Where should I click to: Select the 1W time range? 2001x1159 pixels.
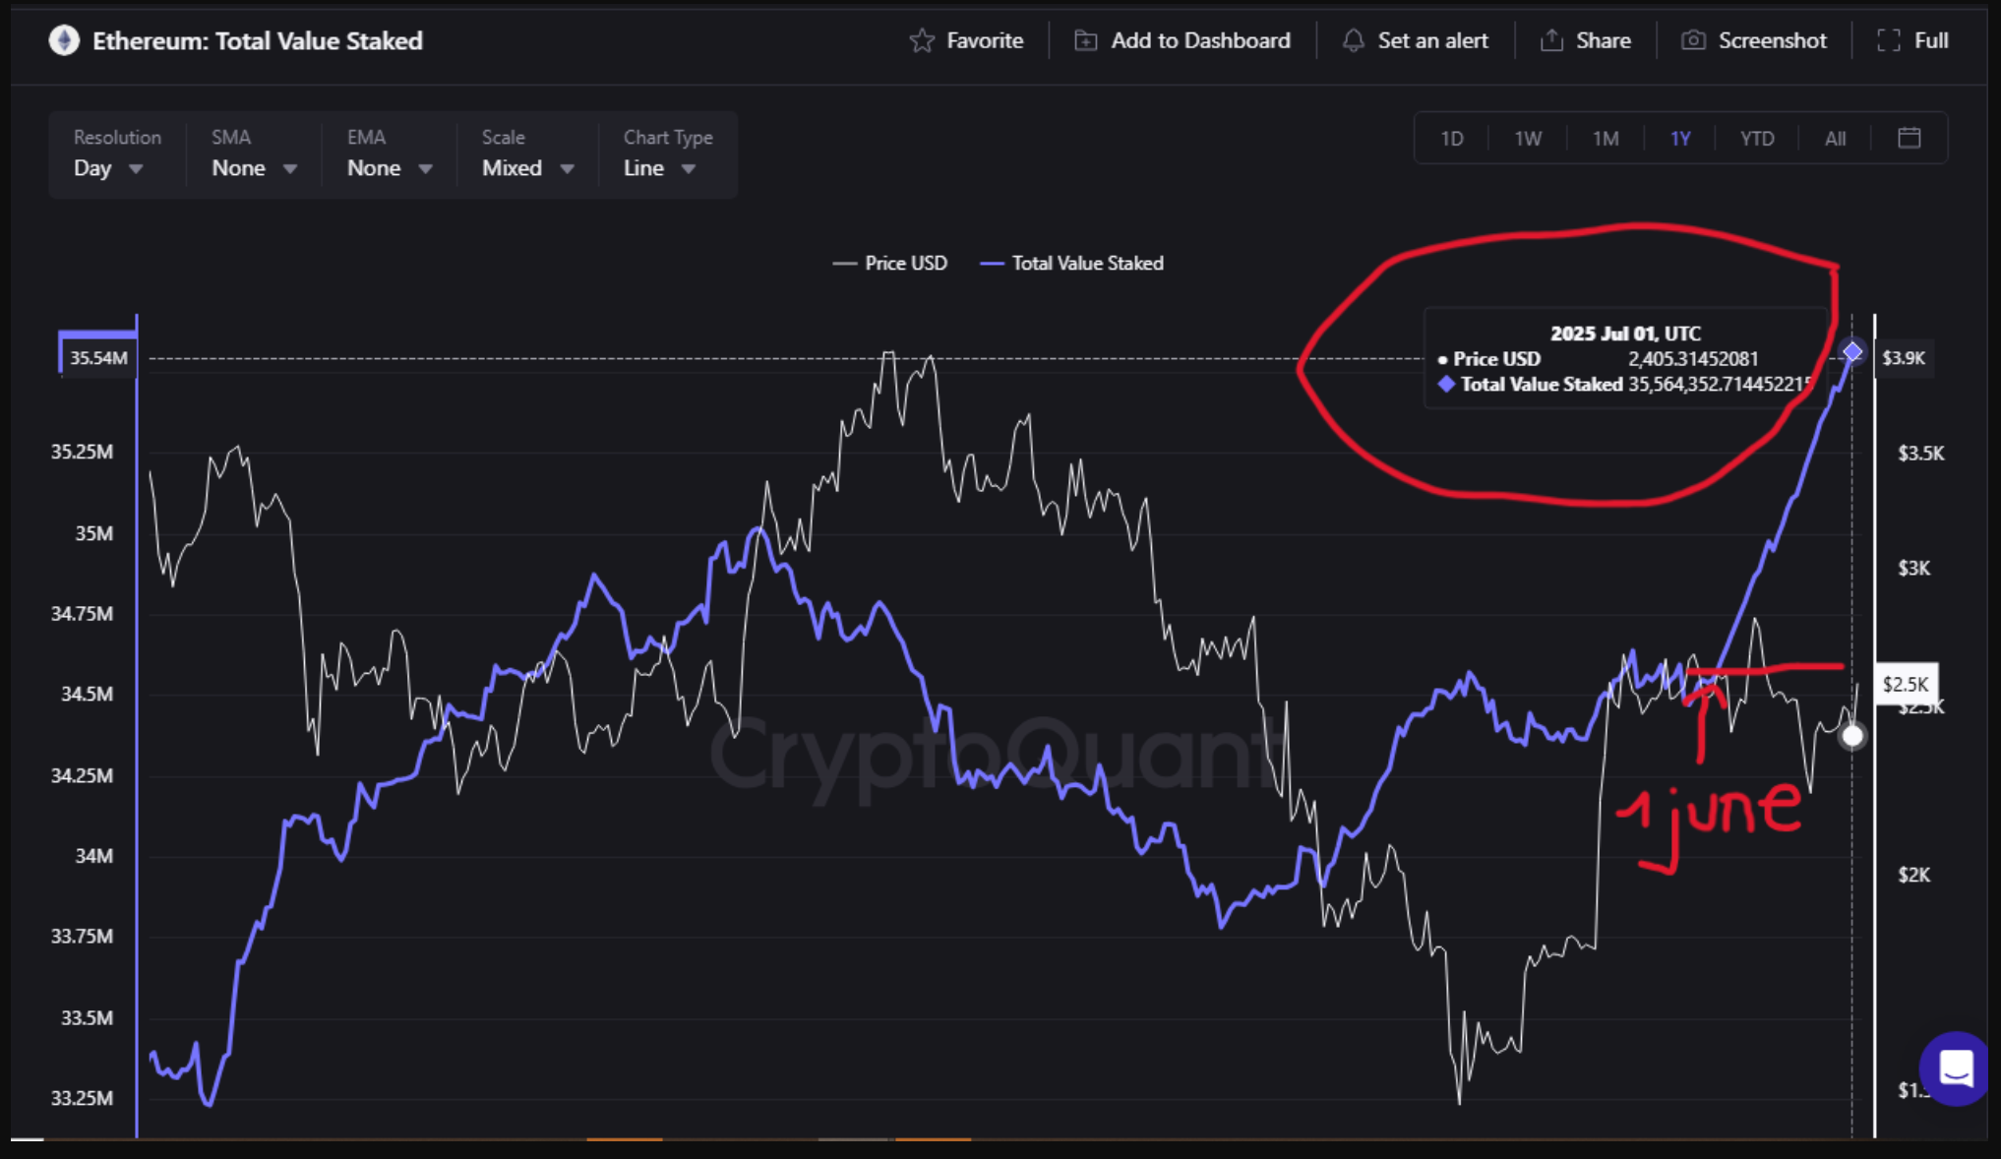(1528, 139)
